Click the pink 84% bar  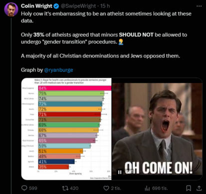click(x=75, y=88)
